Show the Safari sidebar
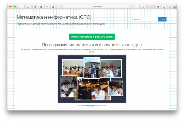Screen dimensions: 184x121 coord(28,7)
